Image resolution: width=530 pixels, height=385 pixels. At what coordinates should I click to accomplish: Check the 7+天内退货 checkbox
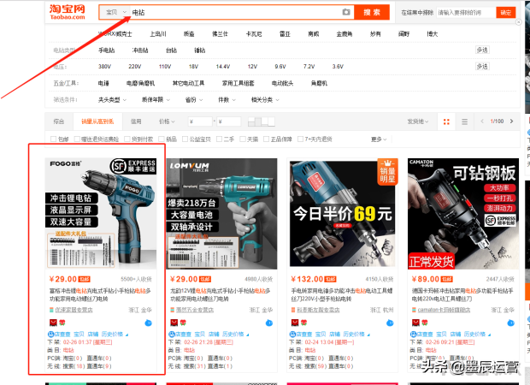coord(301,139)
